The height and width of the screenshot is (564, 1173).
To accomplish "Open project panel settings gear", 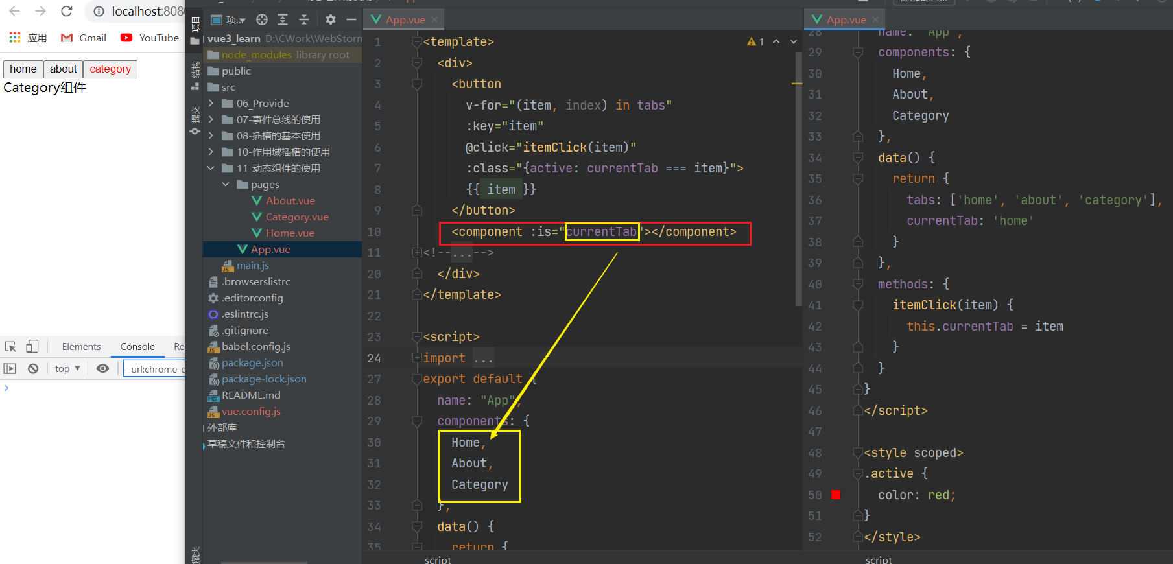I will click(x=331, y=19).
